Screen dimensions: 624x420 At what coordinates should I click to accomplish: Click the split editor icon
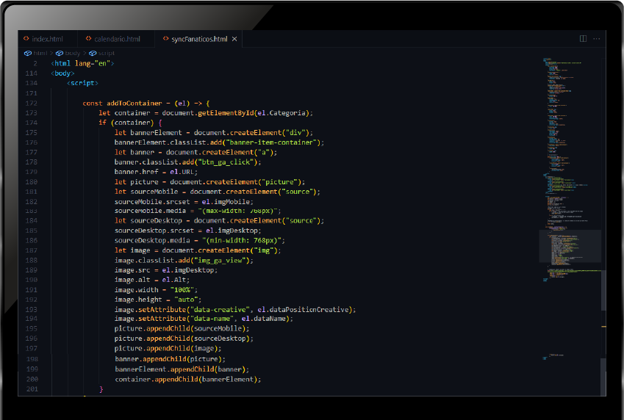[583, 39]
